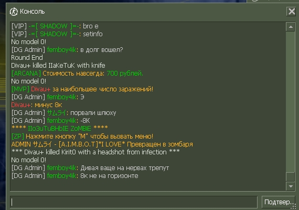The width and height of the screenshot is (299, 210).
Task: Click the '[ARCANA] Стоимость навсегда: 700 рублей' line
Action: pyautogui.click(x=77, y=73)
